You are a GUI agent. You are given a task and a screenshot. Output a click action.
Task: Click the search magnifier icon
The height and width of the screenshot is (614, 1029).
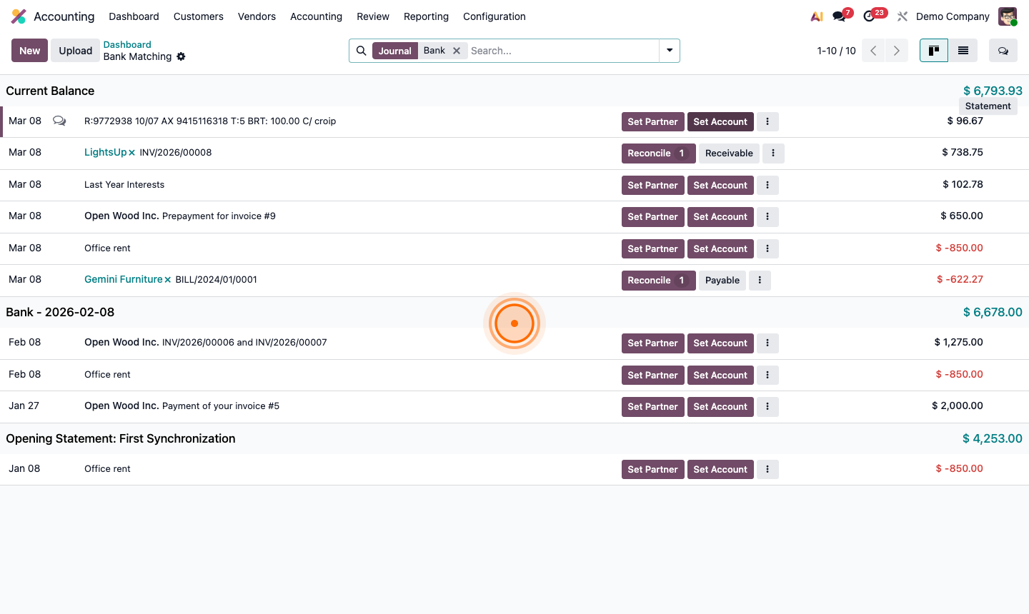click(x=361, y=50)
